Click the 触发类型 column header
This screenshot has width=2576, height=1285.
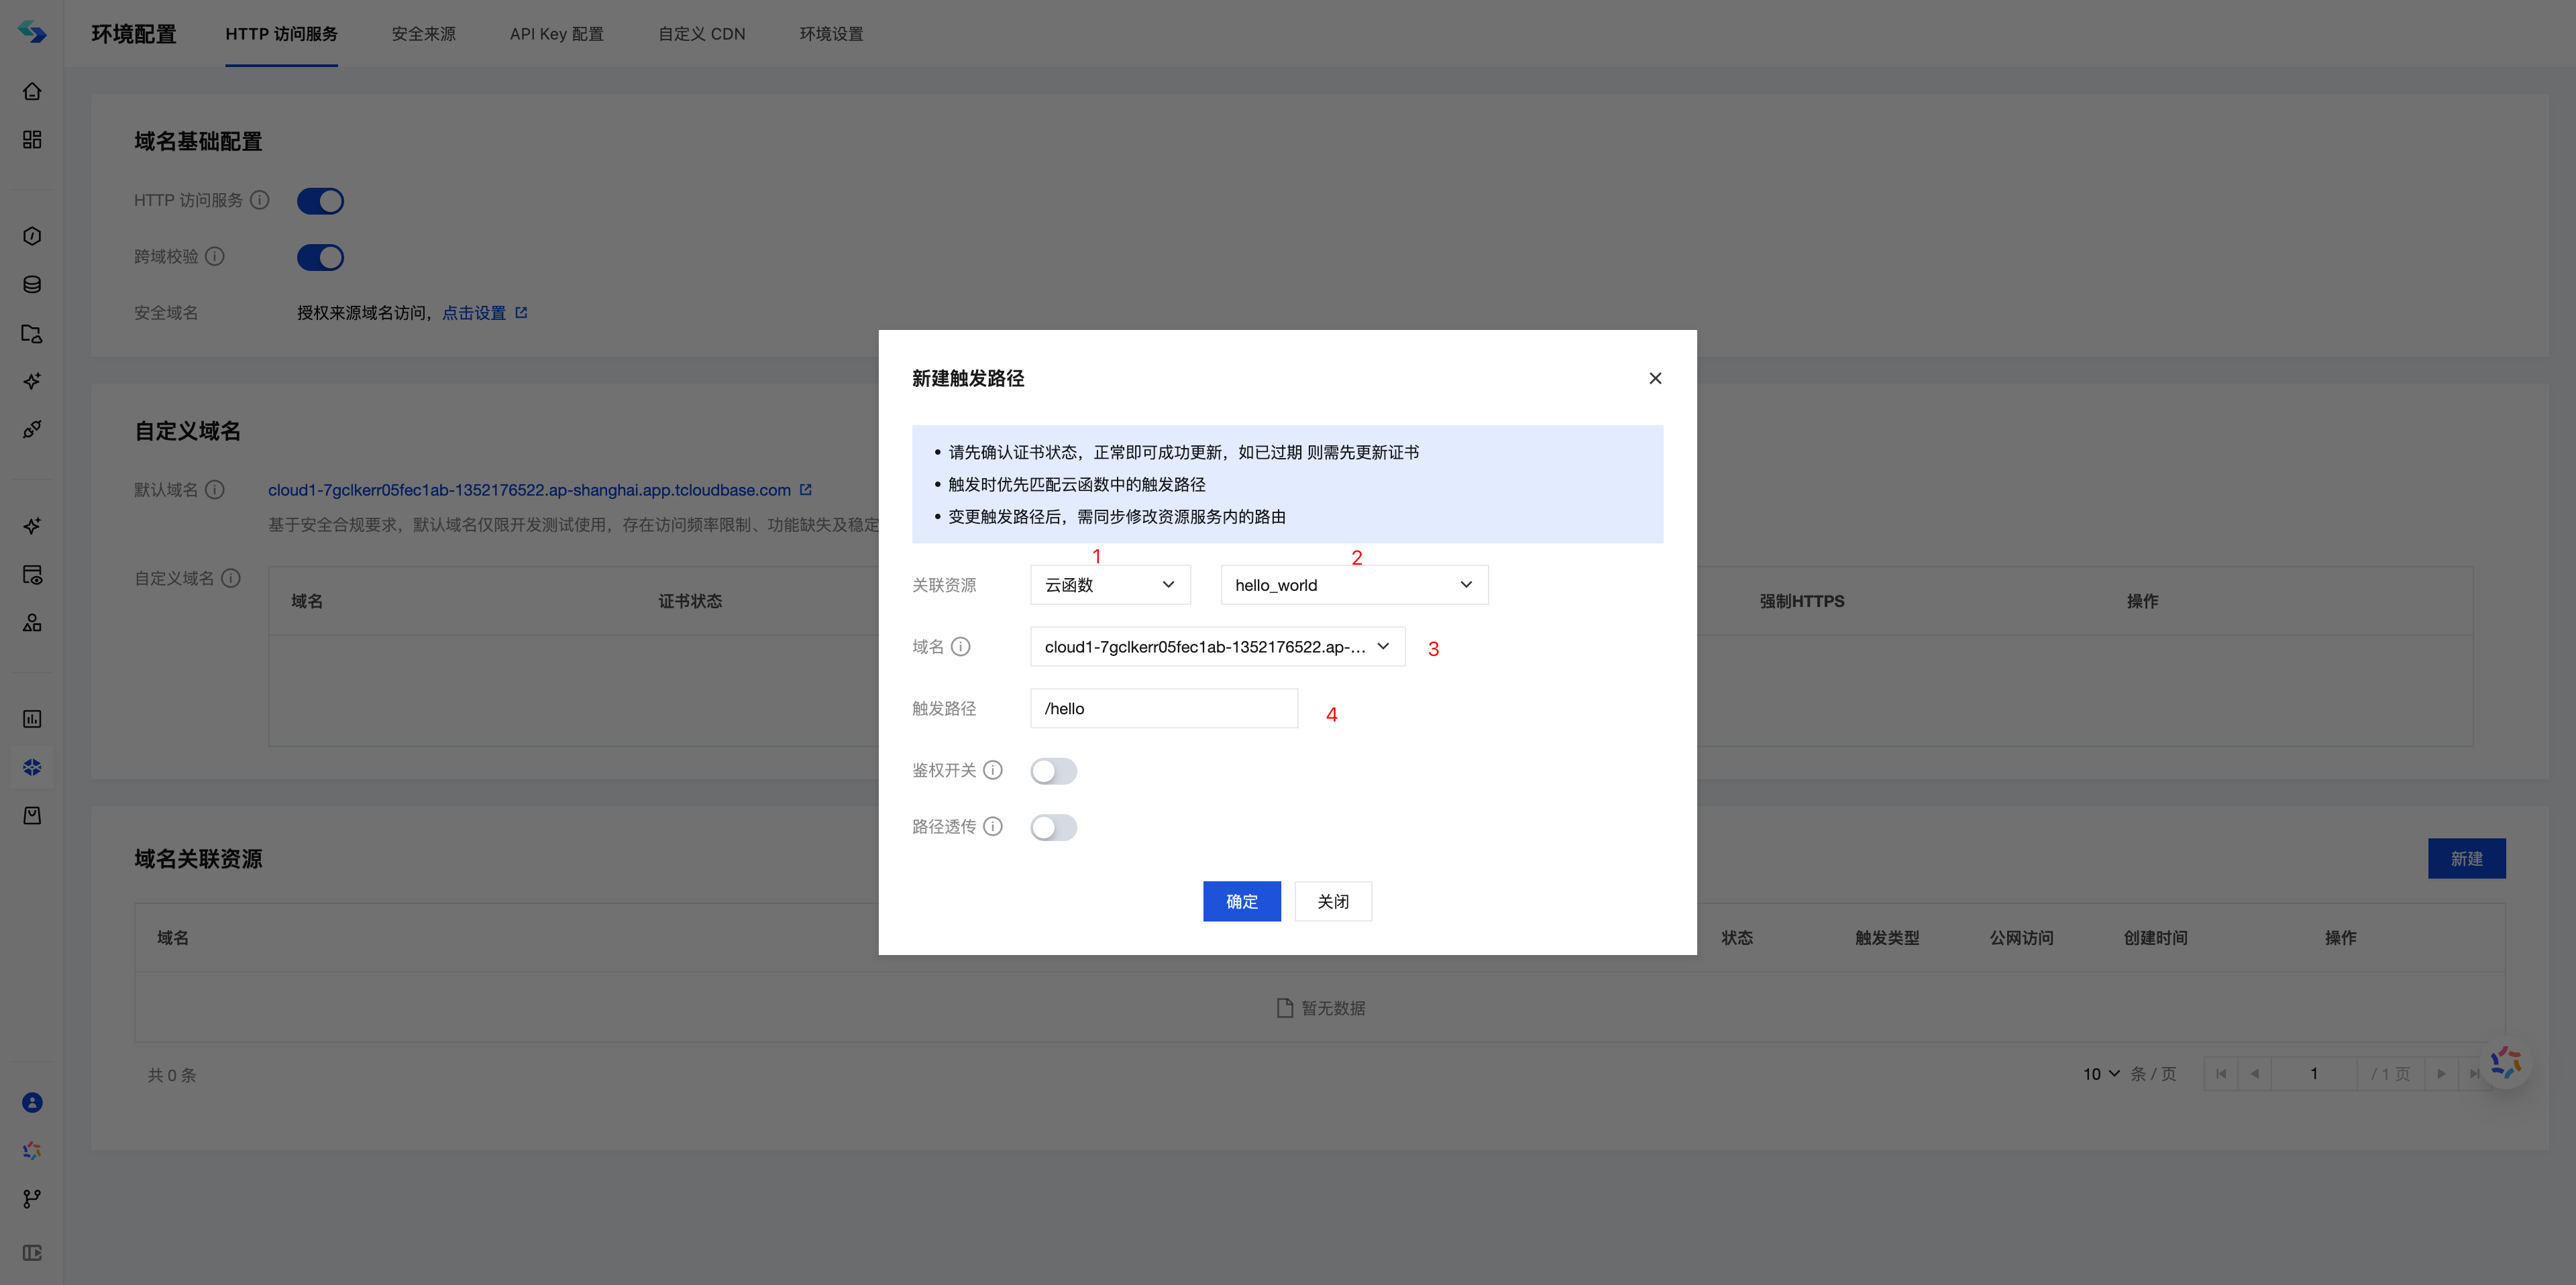tap(1887, 937)
